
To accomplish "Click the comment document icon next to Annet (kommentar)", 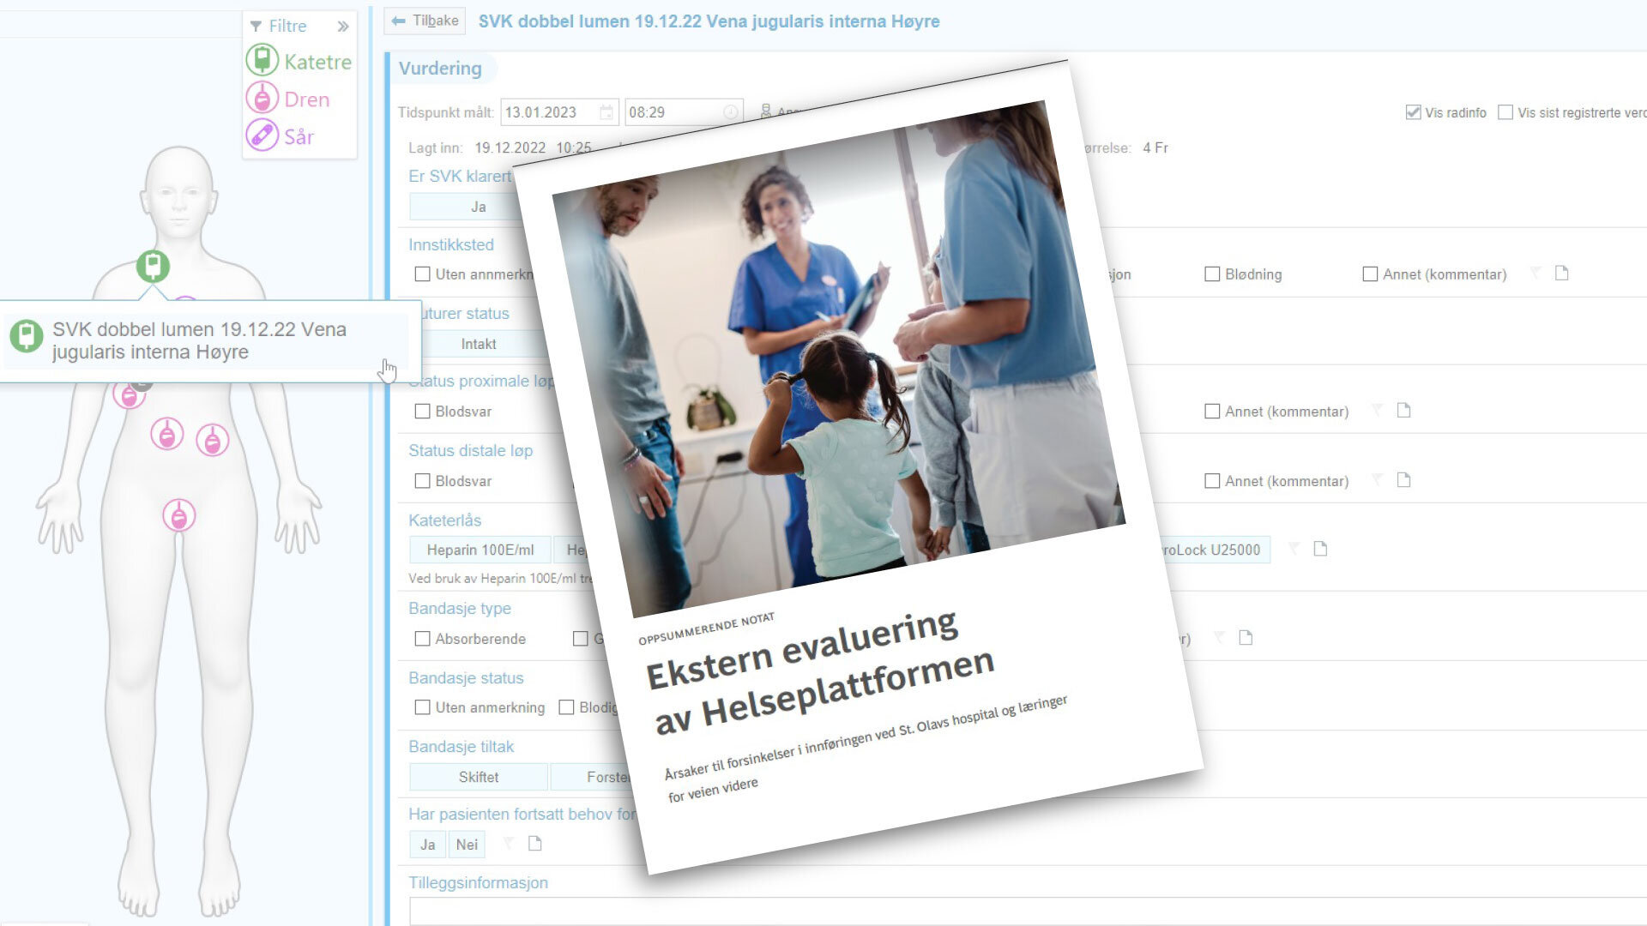I will pos(1563,274).
